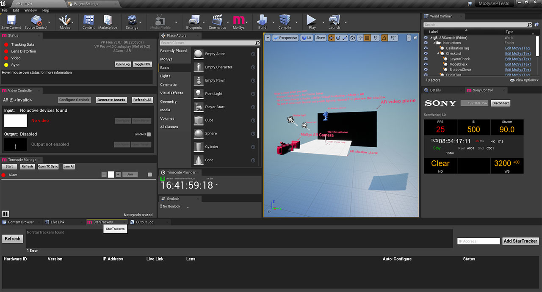Click the Save Current toolbar icon

pos(11,22)
